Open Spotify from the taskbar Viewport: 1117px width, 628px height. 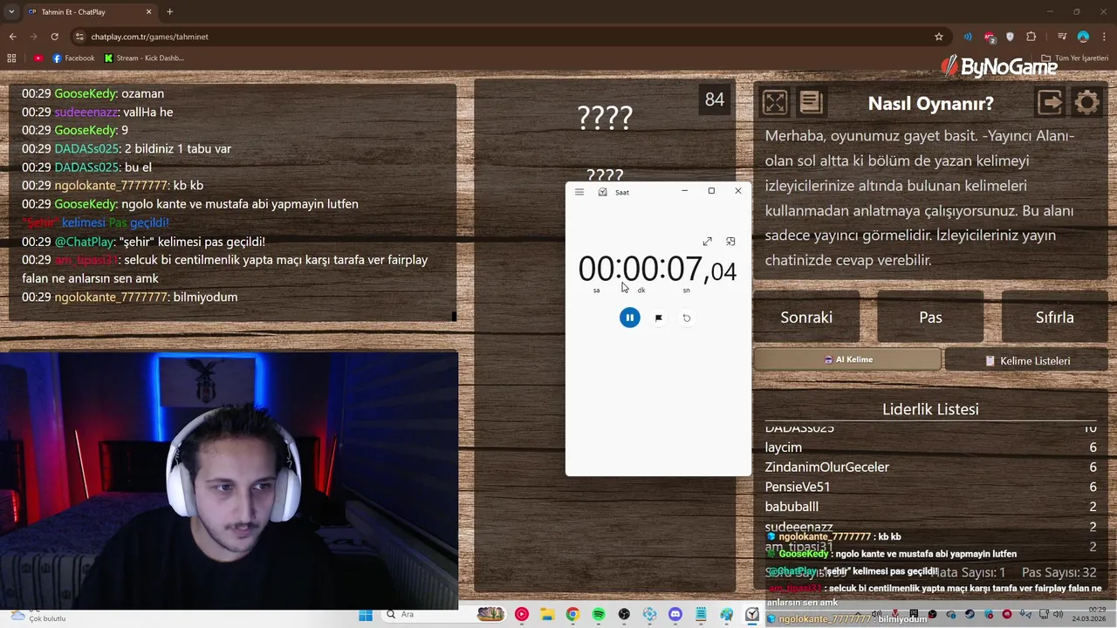click(x=599, y=615)
